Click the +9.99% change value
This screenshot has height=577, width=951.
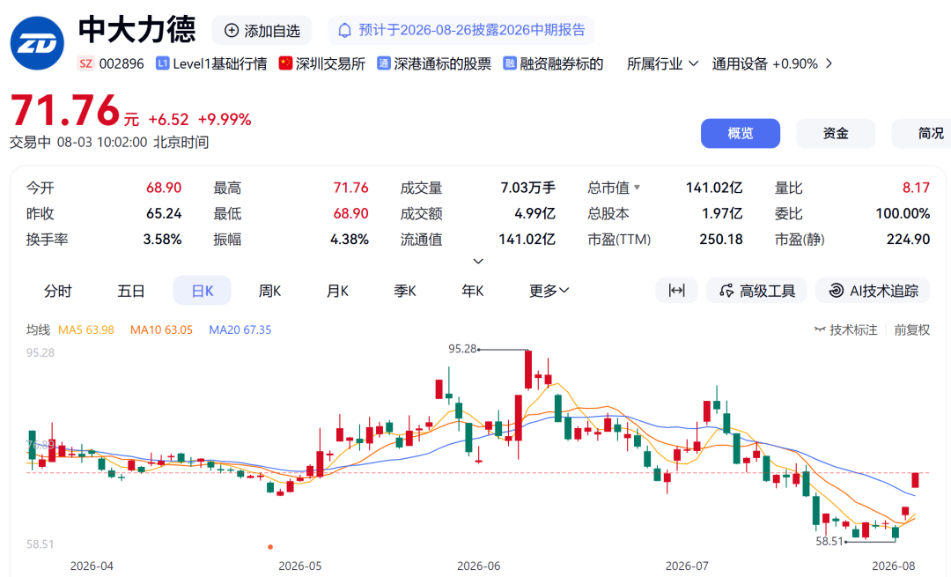[x=225, y=119]
